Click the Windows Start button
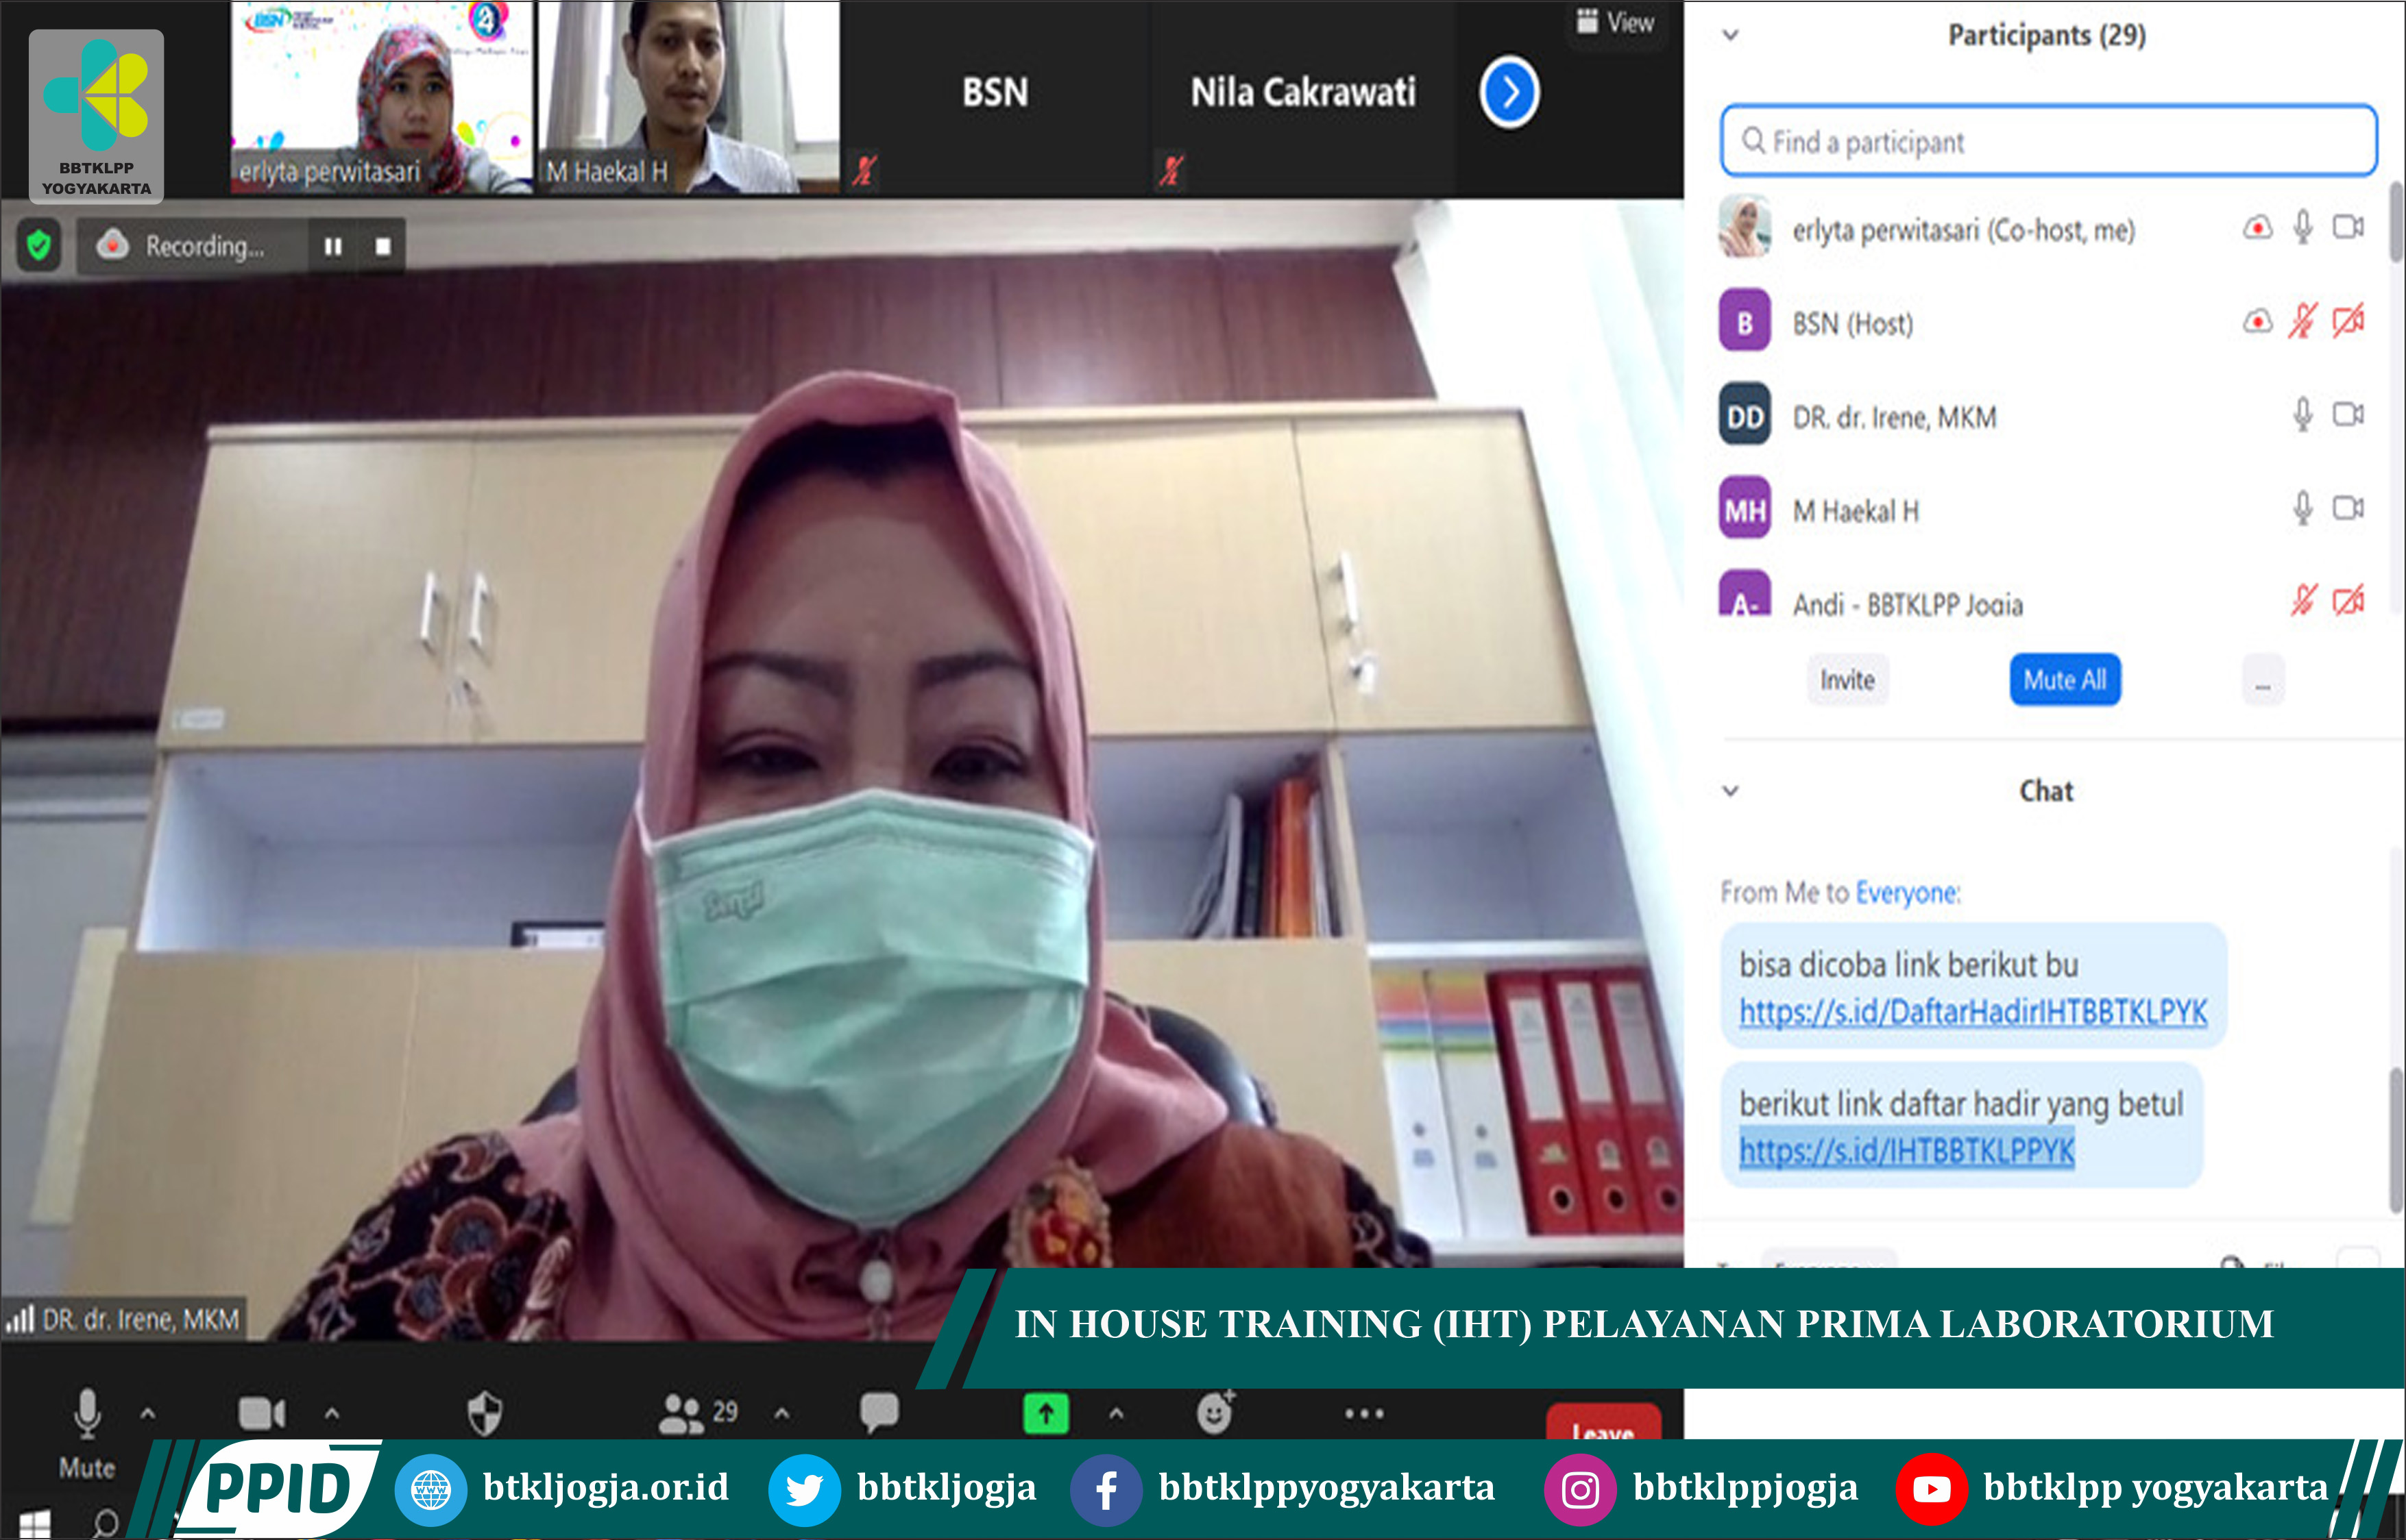Image resolution: width=2406 pixels, height=1540 pixels. tap(34, 1524)
